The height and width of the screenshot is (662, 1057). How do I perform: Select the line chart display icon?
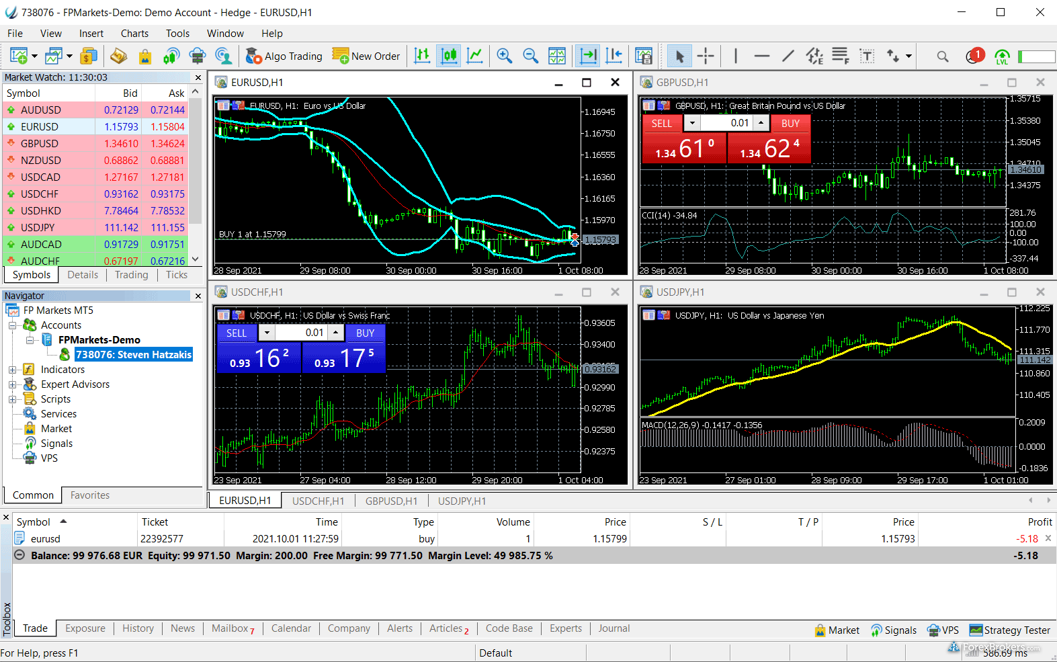tap(474, 56)
